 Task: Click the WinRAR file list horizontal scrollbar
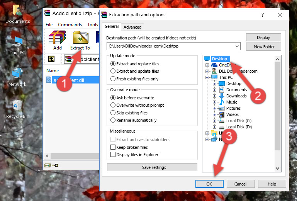(75, 156)
